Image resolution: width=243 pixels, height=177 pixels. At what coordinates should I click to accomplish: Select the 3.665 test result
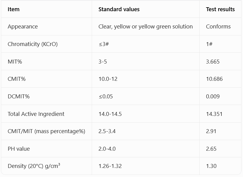point(213,62)
